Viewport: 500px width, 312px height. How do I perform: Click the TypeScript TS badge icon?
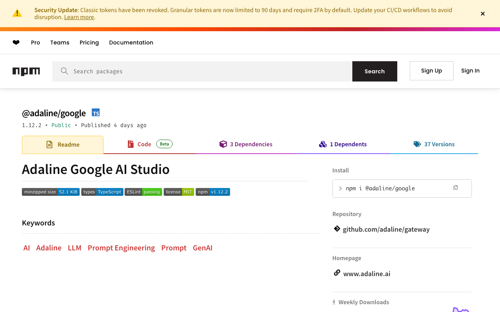(x=96, y=113)
